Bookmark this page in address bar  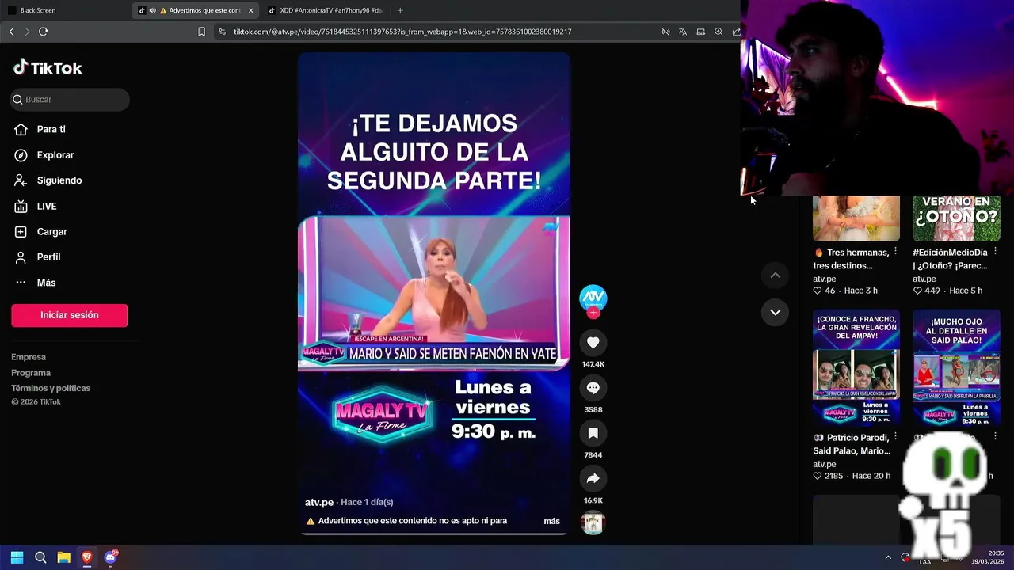pyautogui.click(x=201, y=32)
